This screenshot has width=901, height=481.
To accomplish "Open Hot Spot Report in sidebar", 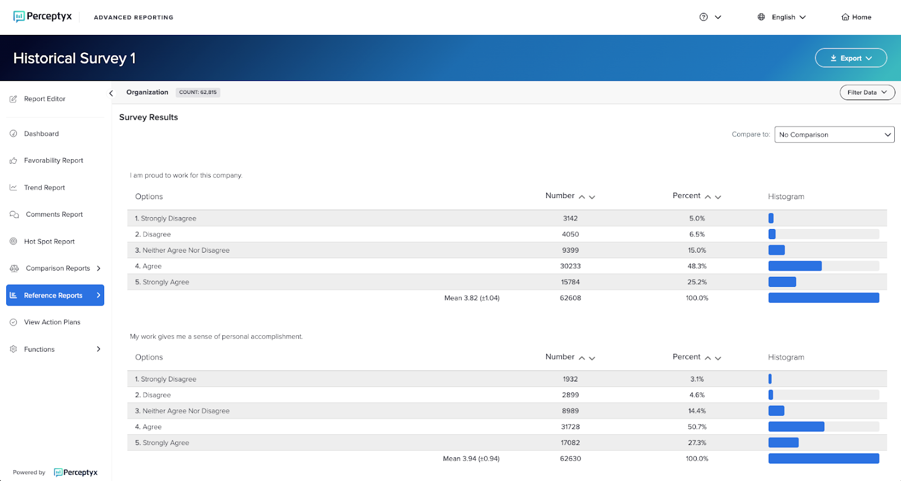I will [49, 242].
